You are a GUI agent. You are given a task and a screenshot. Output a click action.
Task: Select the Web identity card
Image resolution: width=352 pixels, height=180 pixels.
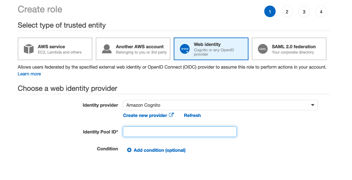(x=211, y=49)
